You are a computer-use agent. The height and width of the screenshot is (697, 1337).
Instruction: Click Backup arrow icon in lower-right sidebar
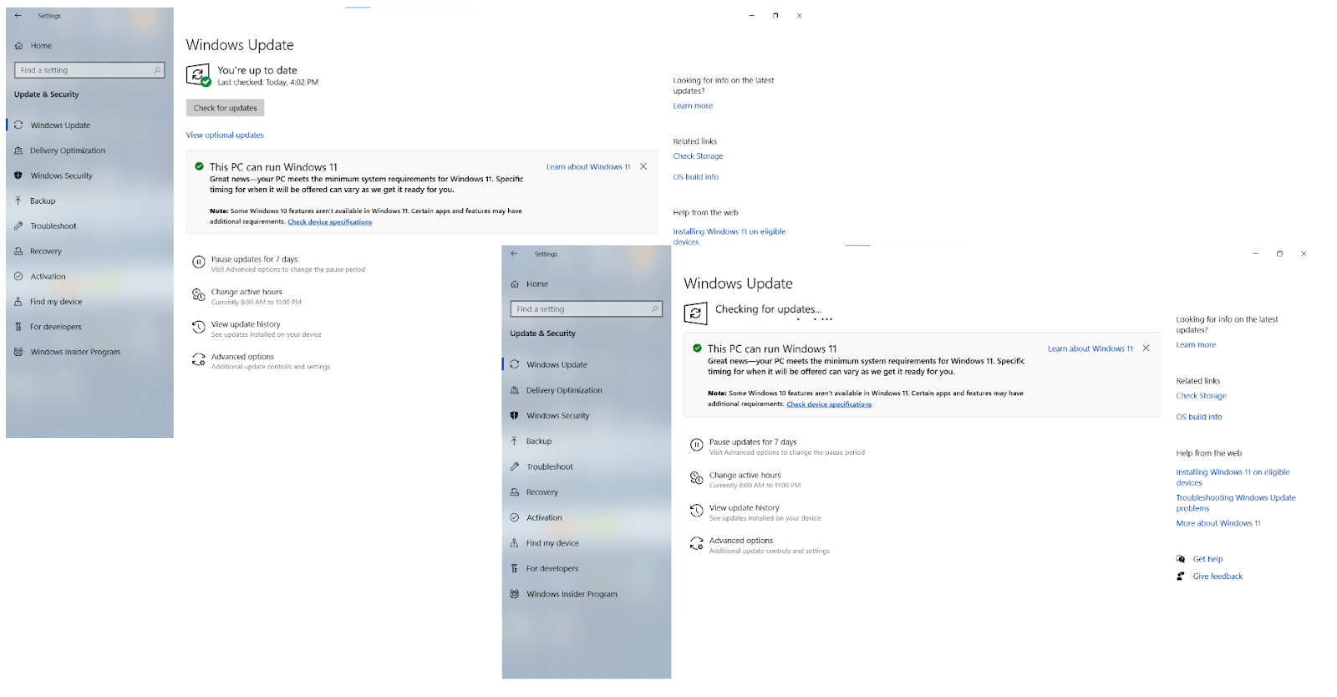coord(515,441)
